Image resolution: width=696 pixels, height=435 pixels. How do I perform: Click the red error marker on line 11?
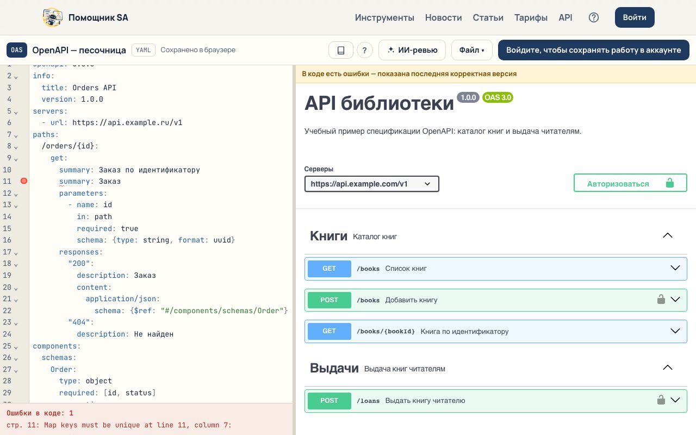pos(24,181)
